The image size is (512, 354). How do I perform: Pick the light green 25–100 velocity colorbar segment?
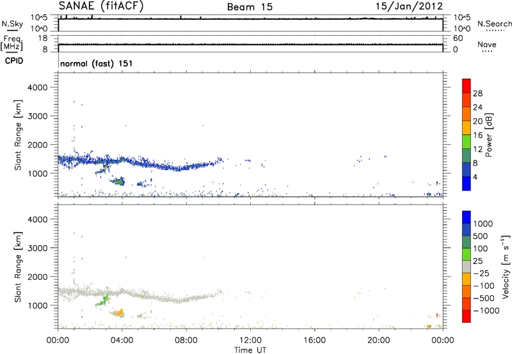(467, 254)
